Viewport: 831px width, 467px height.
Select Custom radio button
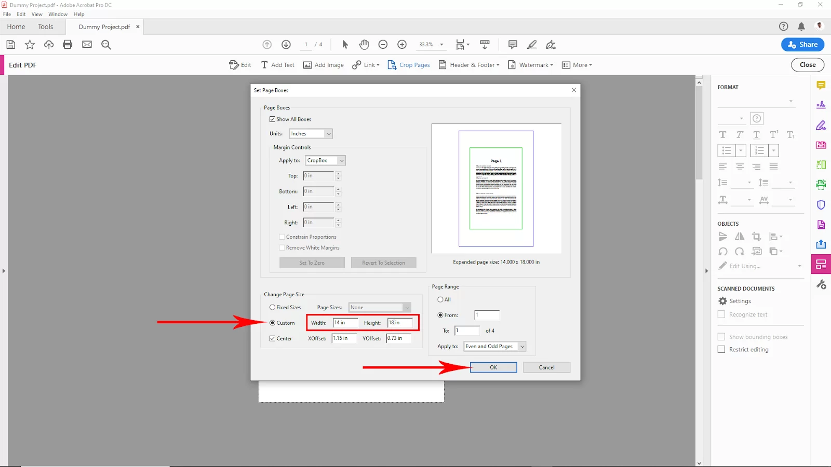click(272, 323)
